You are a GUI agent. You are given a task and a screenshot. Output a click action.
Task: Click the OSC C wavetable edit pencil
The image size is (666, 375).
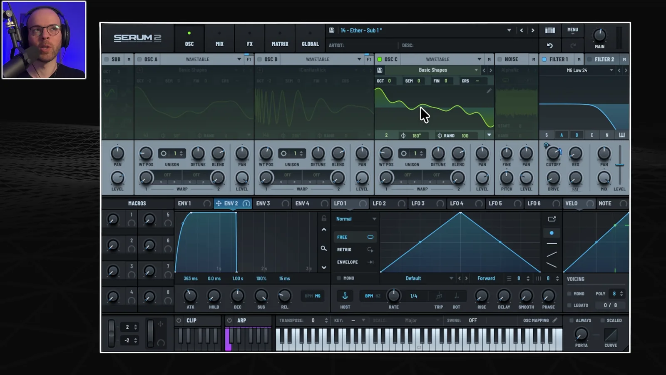tap(489, 91)
